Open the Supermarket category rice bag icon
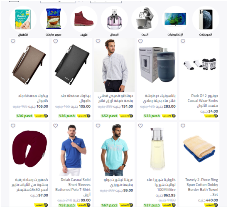Viewport: 228px width, 208px height. (x=53, y=20)
